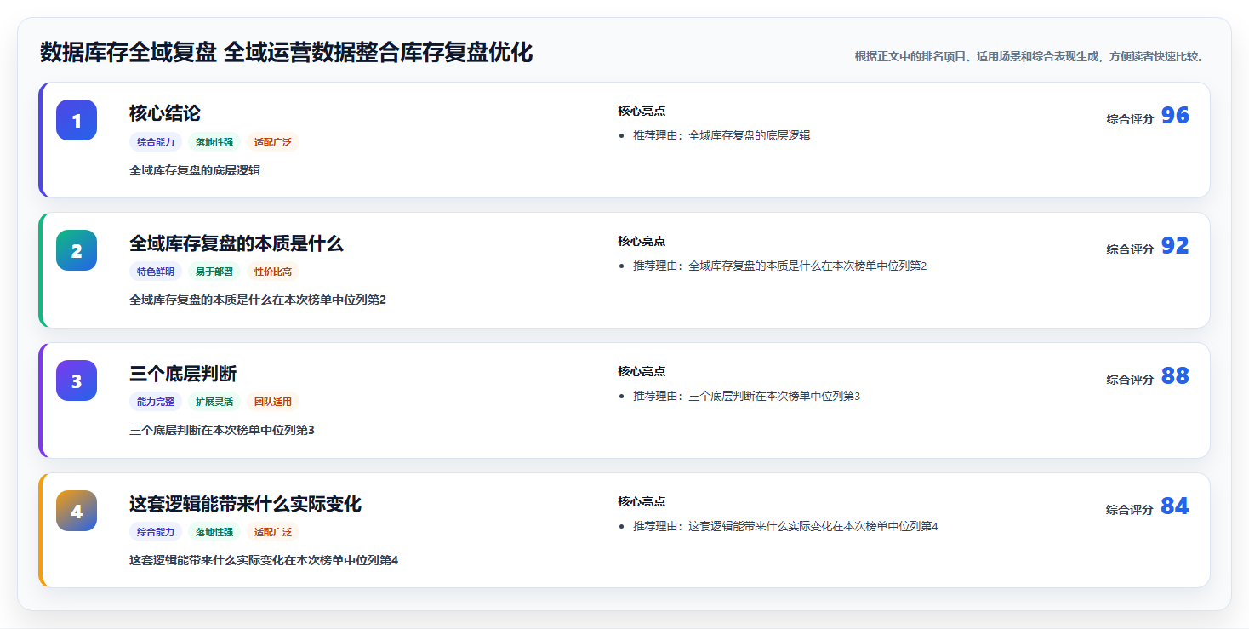
Task: Click the rank 3 badge
Action: pyautogui.click(x=77, y=380)
